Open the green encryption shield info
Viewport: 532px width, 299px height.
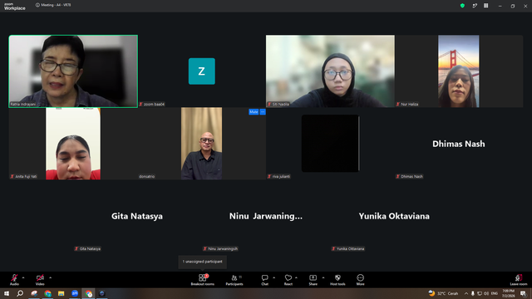[462, 6]
